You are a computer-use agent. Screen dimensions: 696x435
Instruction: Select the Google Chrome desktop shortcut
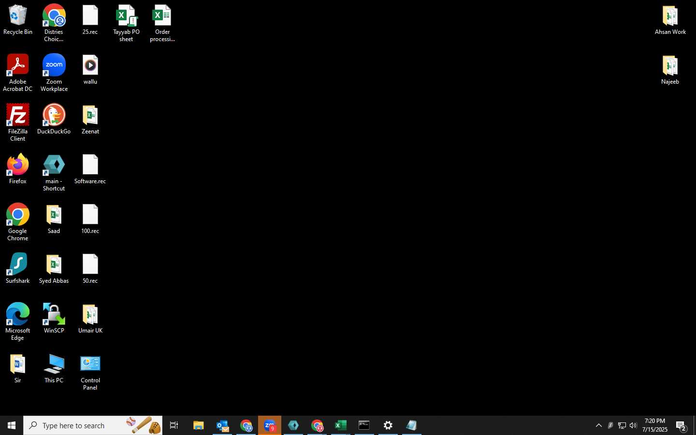click(x=18, y=222)
